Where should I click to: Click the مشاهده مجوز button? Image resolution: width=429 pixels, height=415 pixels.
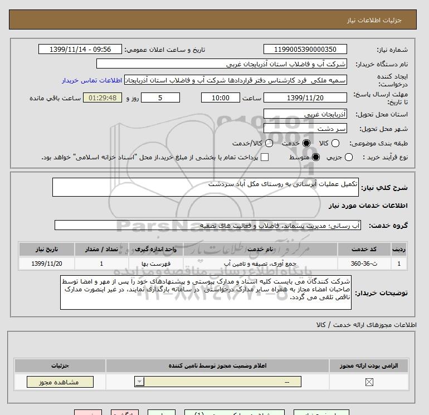coord(60,382)
